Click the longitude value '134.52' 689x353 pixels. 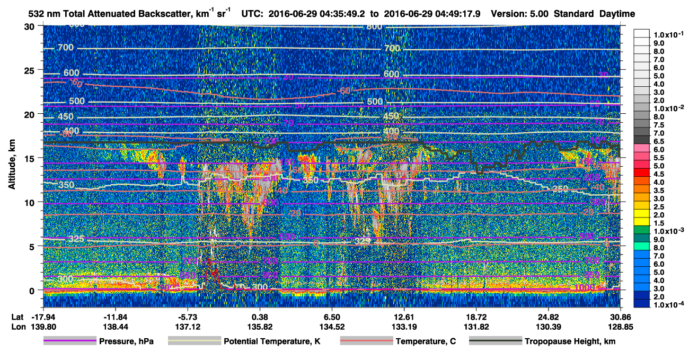point(332,327)
